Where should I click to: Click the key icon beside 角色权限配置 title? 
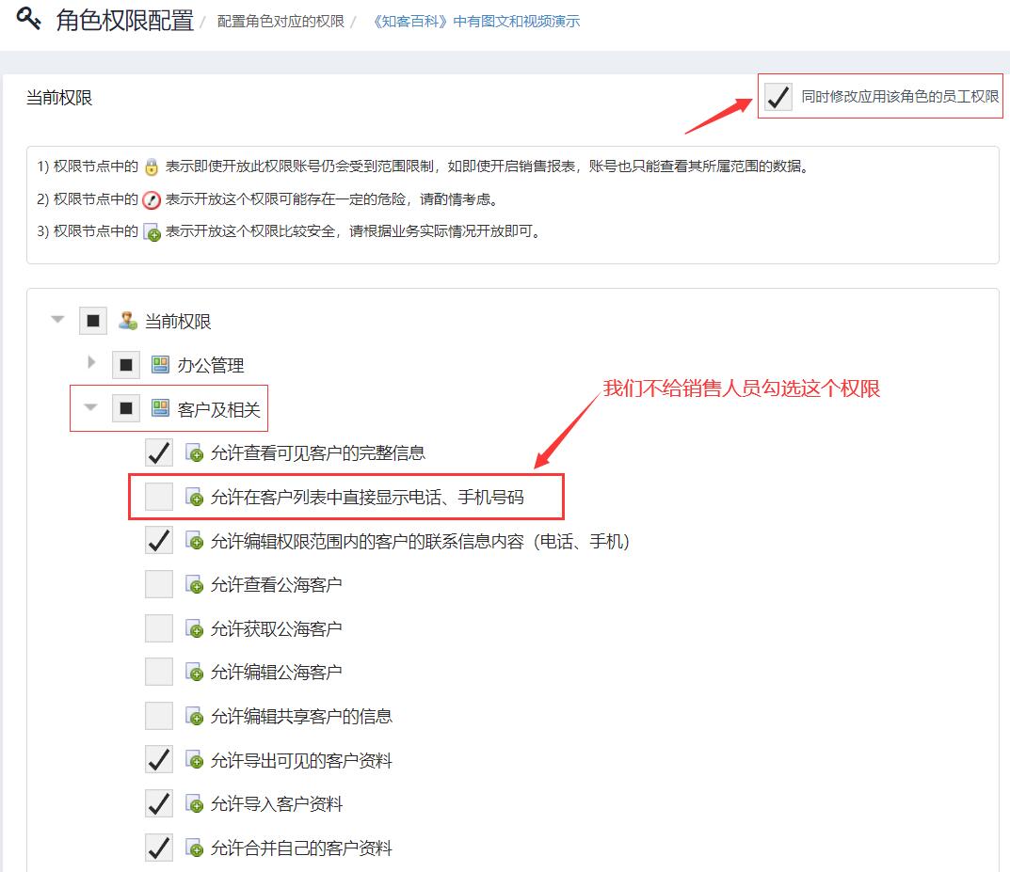point(29,19)
